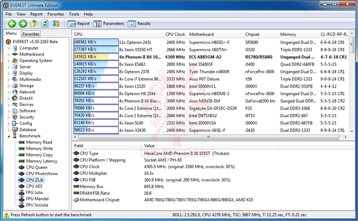Expand the Operating System tree node
The height and width of the screenshot is (221, 358).
coord(8,61)
